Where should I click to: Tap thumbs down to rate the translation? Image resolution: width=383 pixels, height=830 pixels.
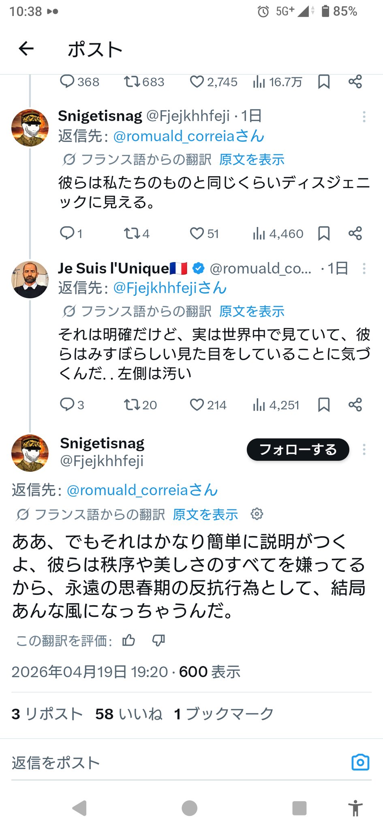click(158, 640)
